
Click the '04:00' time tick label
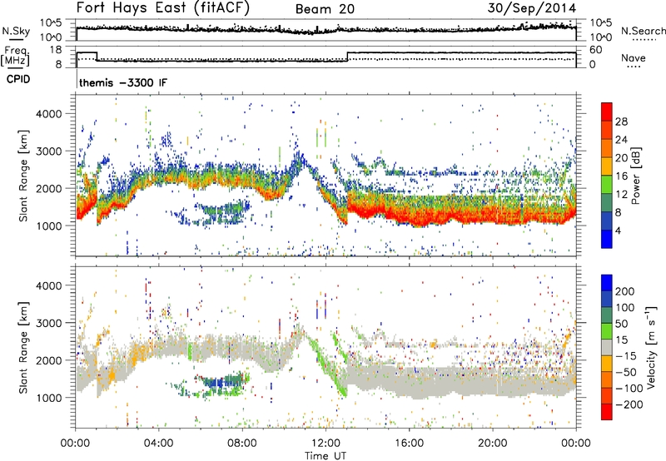coord(159,444)
